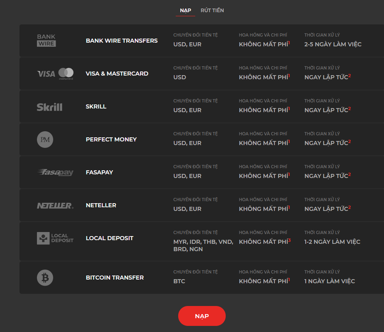
Task: Click the Visa logo
Action: point(46,74)
